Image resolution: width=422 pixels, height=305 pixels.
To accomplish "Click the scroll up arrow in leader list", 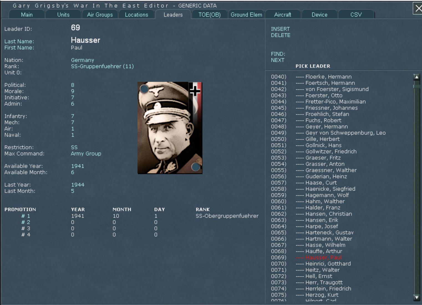I will pyautogui.click(x=416, y=77).
